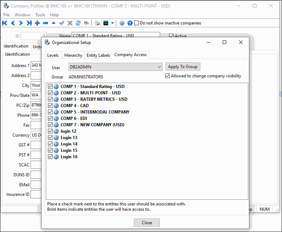Toggle Allowed to change company visibility
The image size is (282, 232).
coord(168,76)
